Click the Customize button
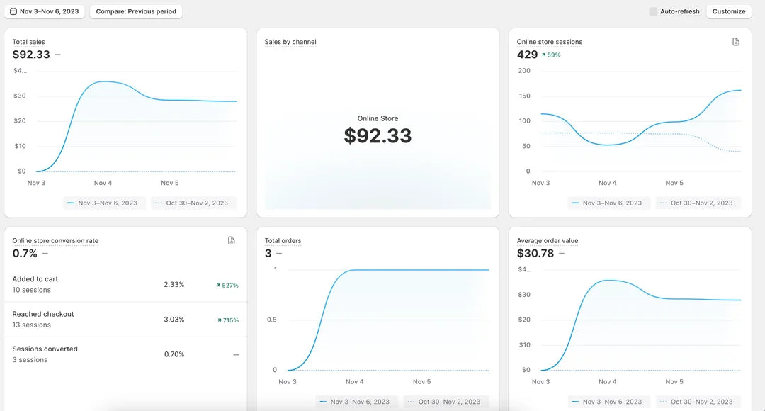Image resolution: width=765 pixels, height=411 pixels. click(x=729, y=11)
